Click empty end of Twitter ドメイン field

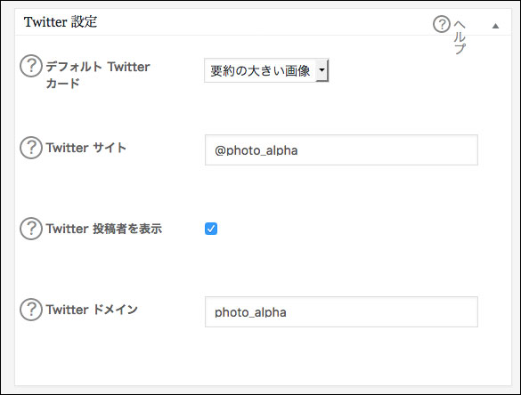click(x=382, y=311)
